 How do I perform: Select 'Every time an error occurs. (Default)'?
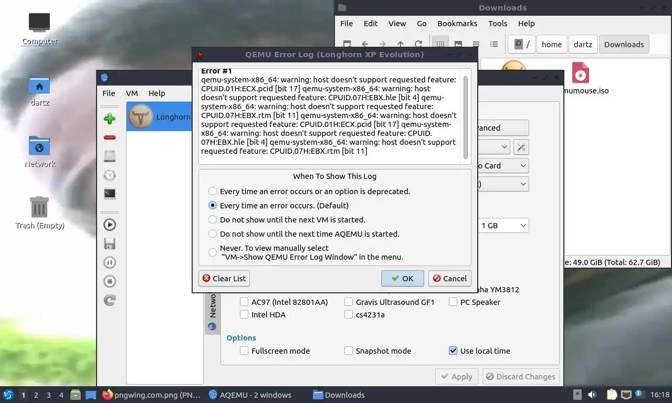click(x=278, y=206)
